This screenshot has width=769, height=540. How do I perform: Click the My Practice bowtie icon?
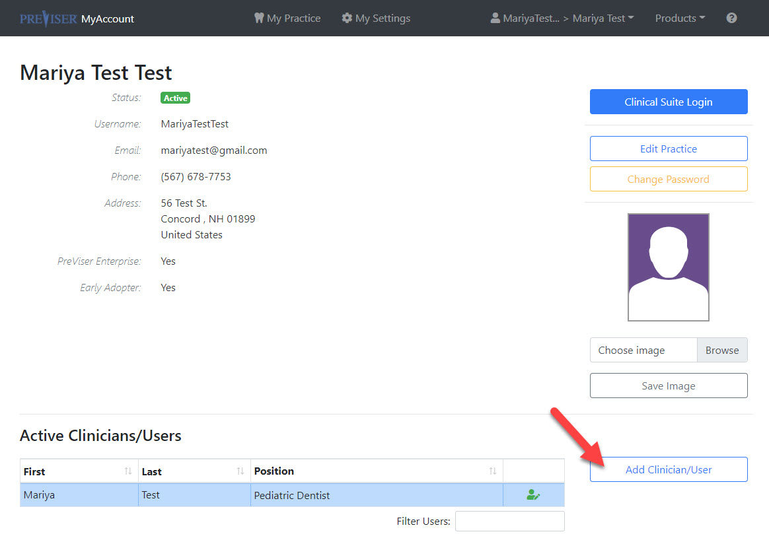coord(258,18)
